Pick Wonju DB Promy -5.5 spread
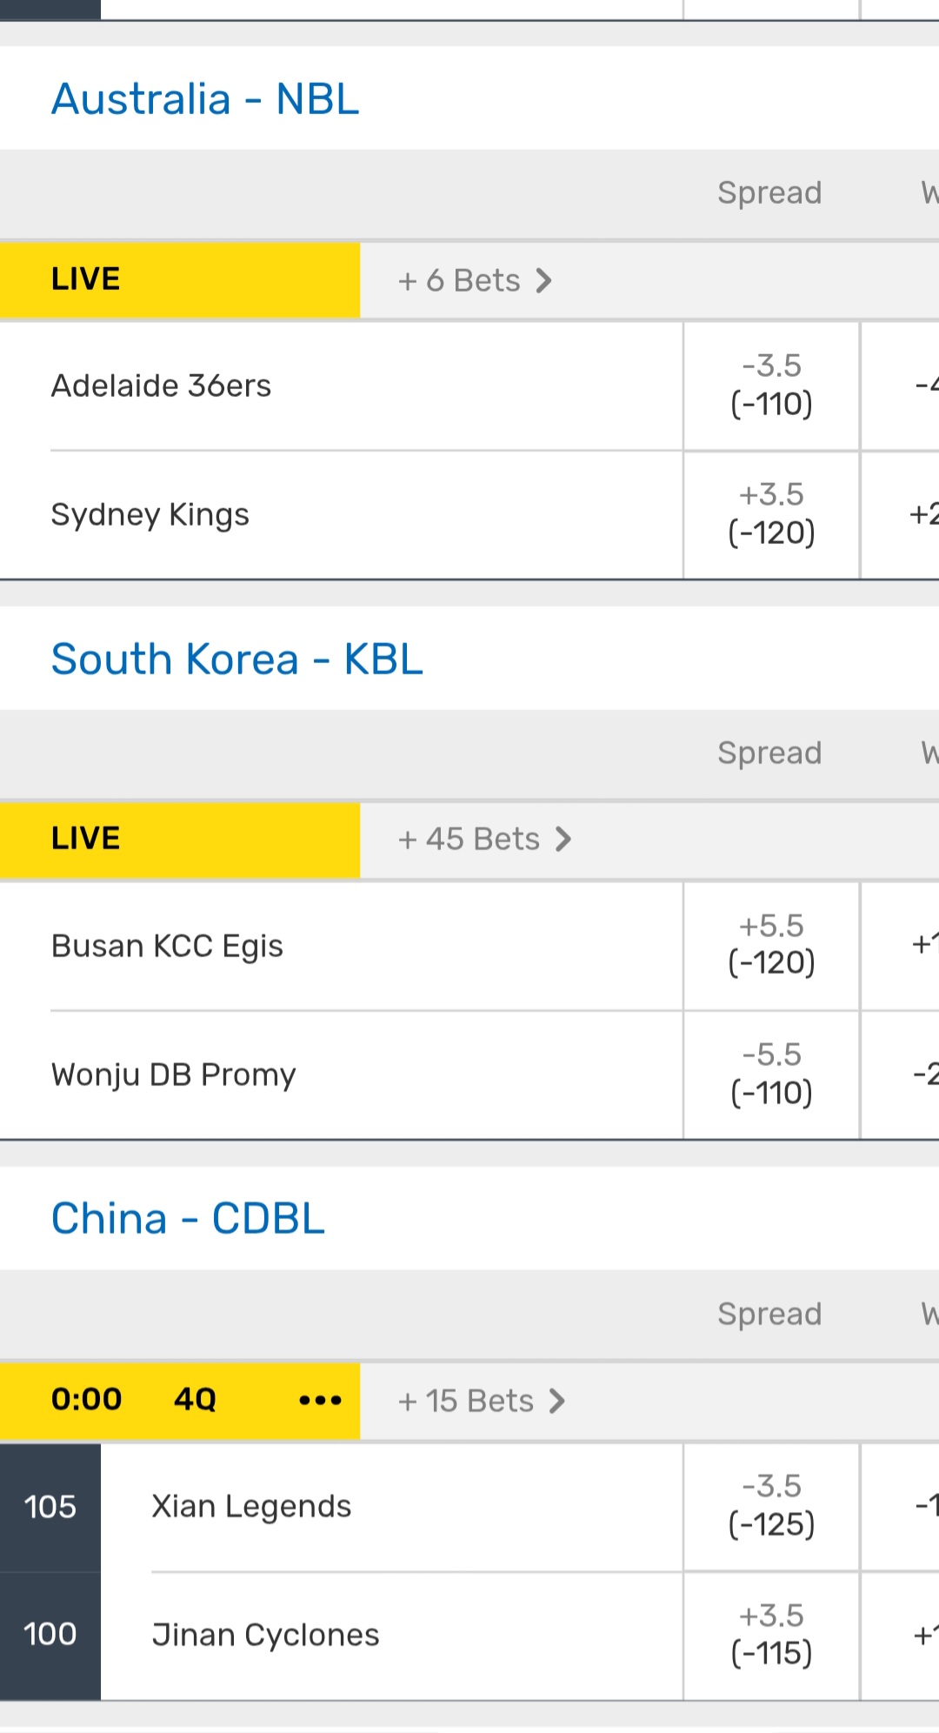 (x=771, y=1074)
